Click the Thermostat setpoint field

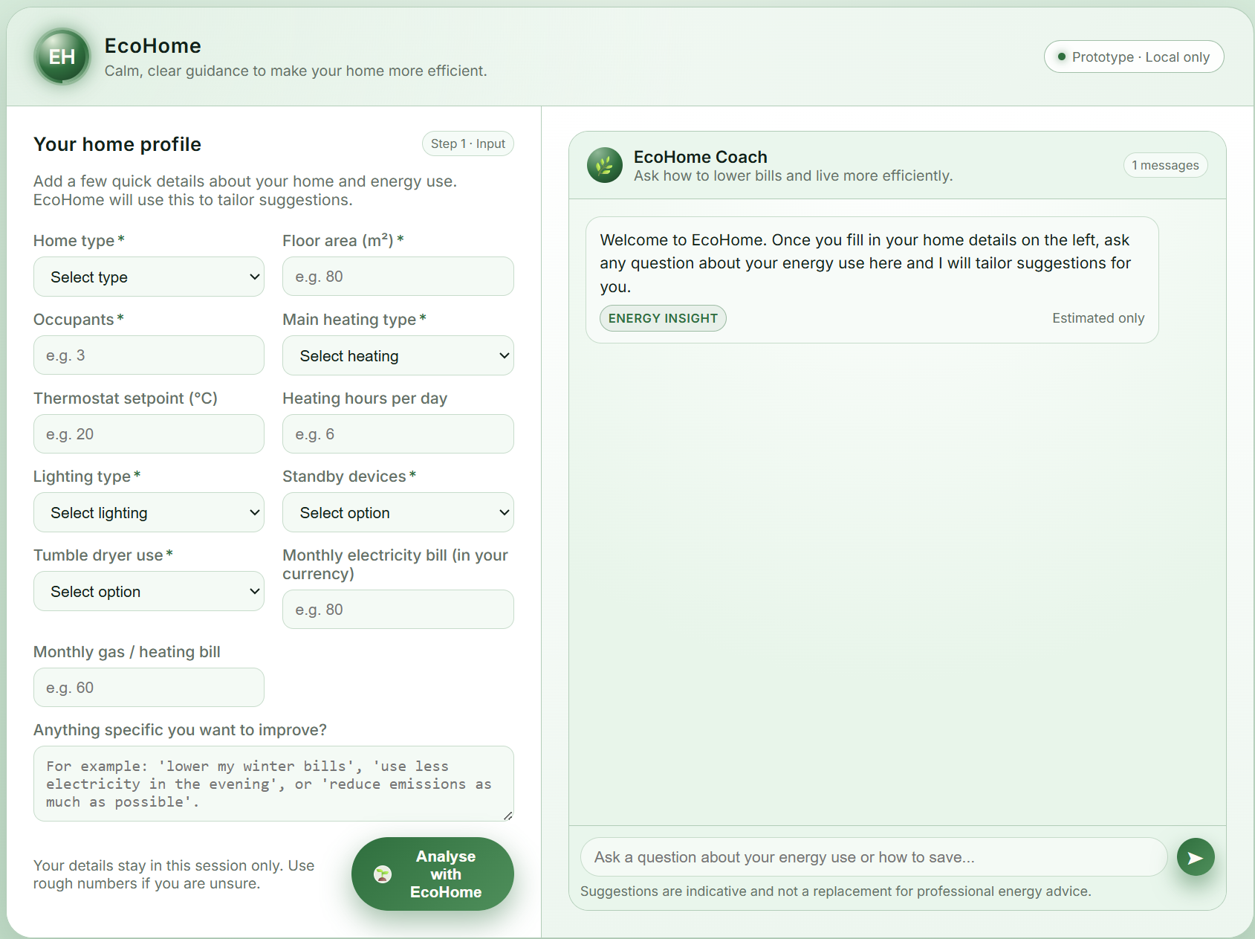pyautogui.click(x=149, y=434)
